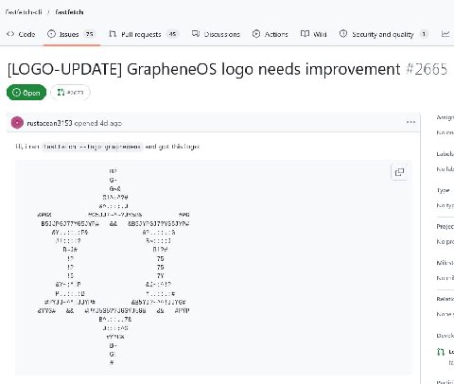Click the issue number #2665
454x384 pixels.
coord(427,69)
